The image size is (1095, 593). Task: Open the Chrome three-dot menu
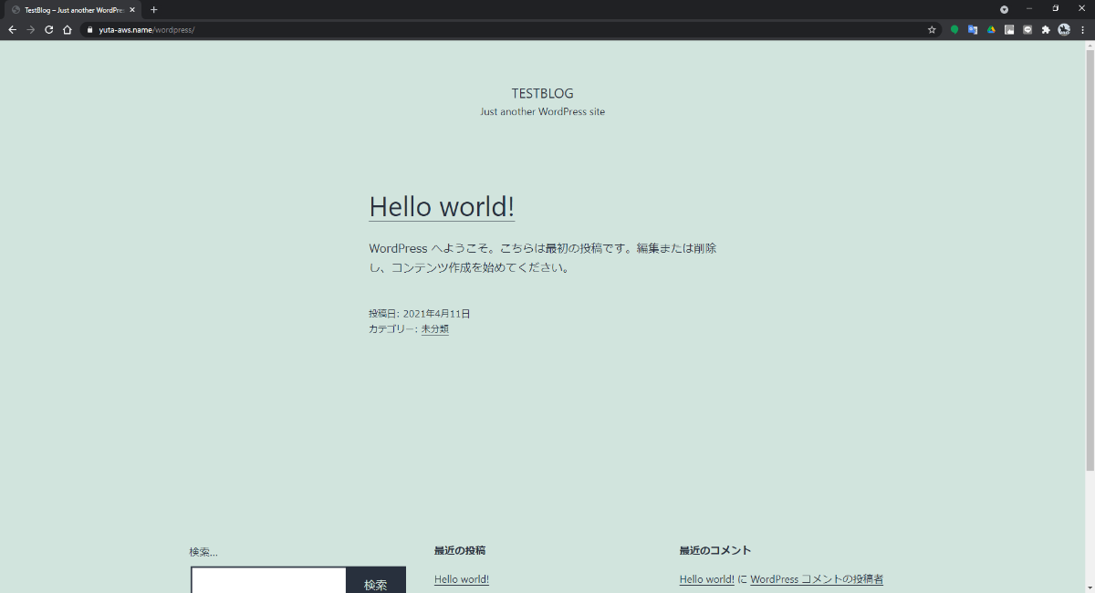pyautogui.click(x=1082, y=29)
